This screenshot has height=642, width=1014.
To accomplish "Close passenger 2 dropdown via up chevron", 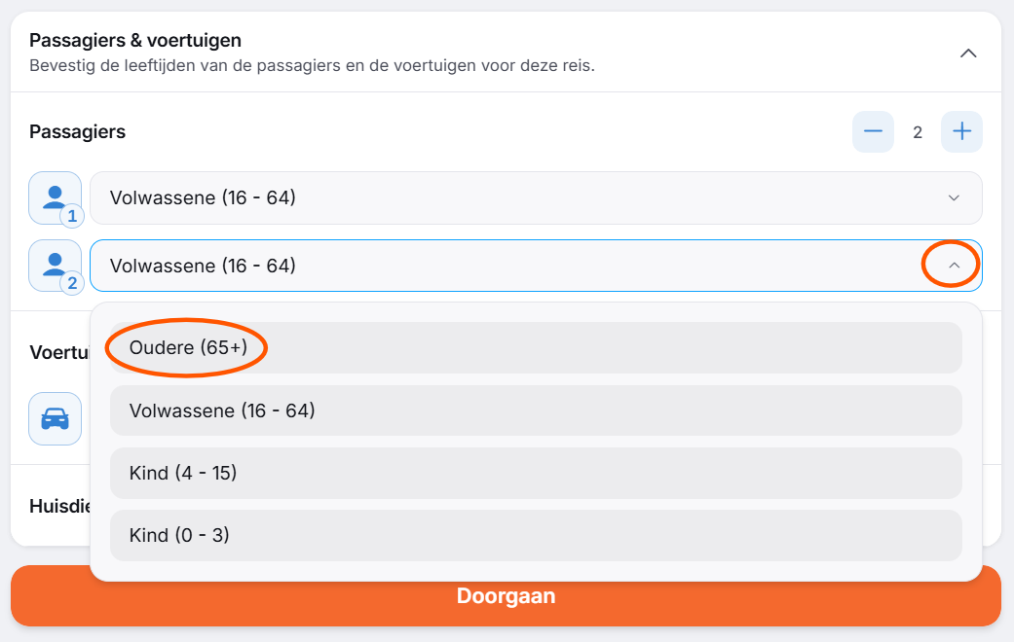I will click(954, 266).
